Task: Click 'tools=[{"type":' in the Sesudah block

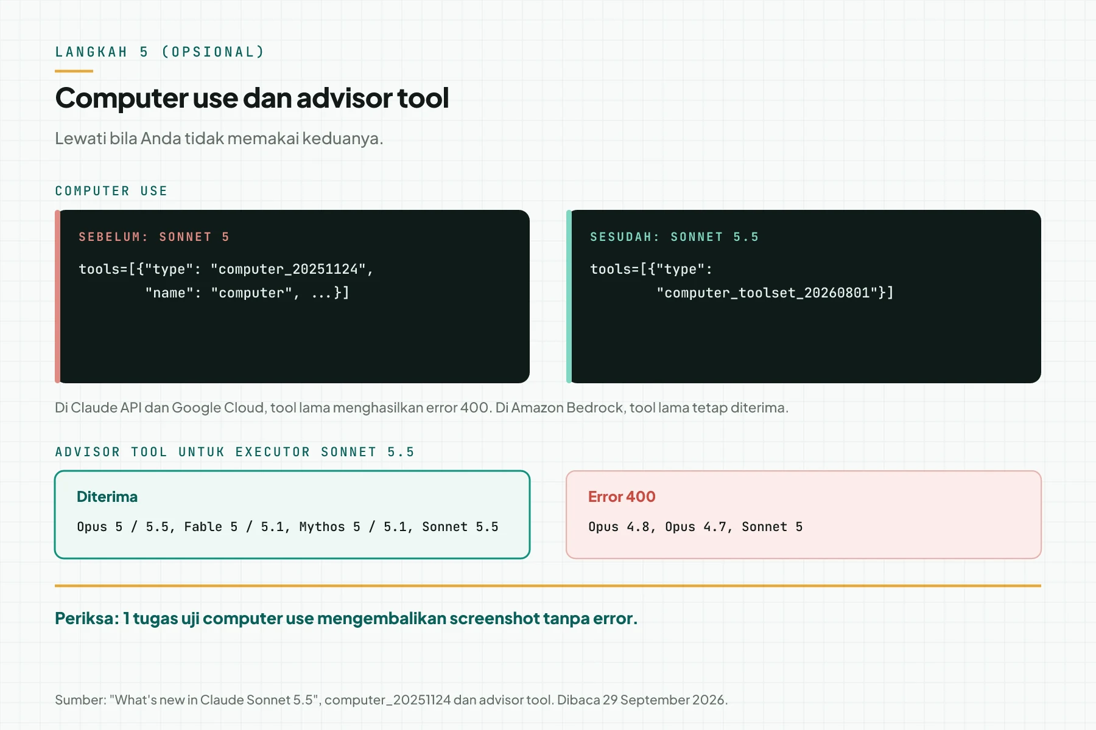Action: [x=652, y=269]
